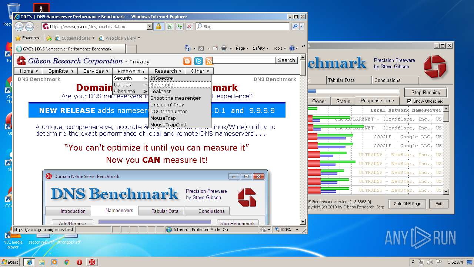
Task: Click the IE forward navigation arrow
Action: (x=30, y=26)
